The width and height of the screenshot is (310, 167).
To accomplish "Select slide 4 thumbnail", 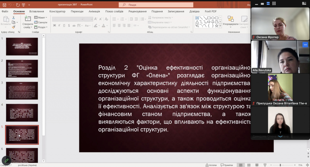I will coord(22,113).
